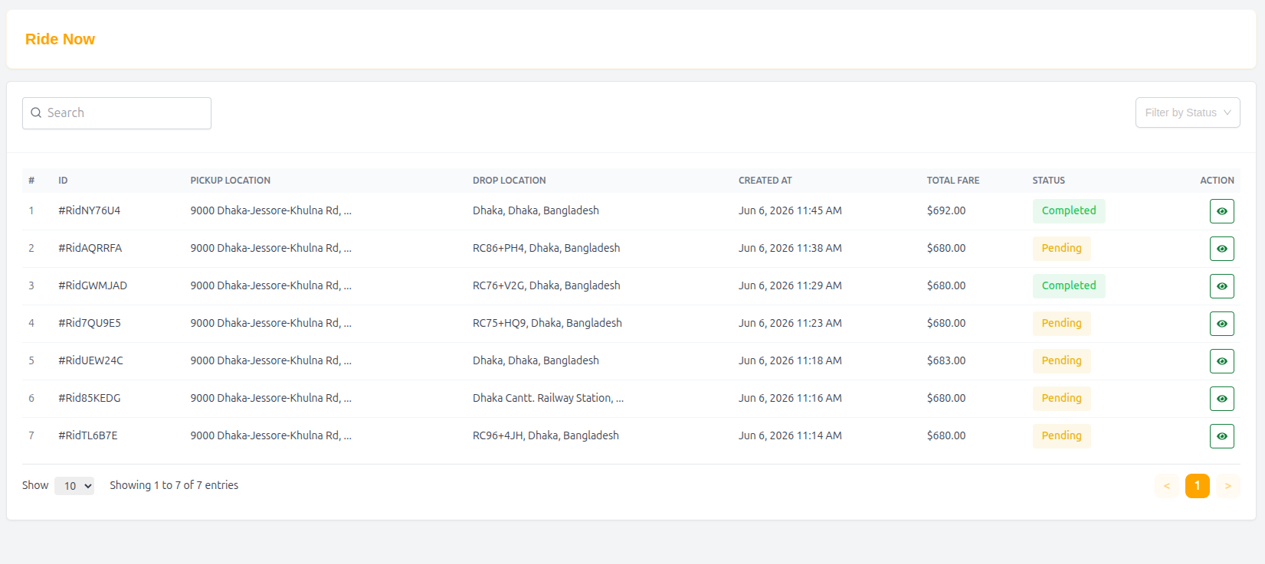Click the Ride Now heading

tap(60, 39)
